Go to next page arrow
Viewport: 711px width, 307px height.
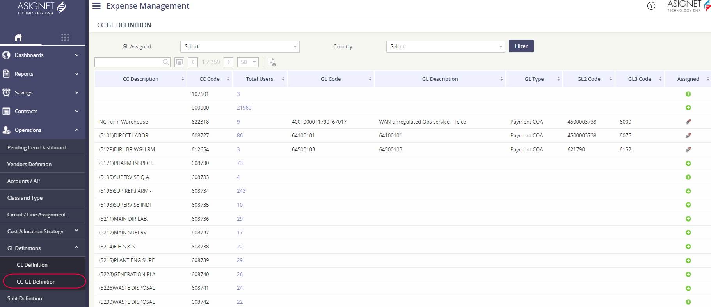229,62
